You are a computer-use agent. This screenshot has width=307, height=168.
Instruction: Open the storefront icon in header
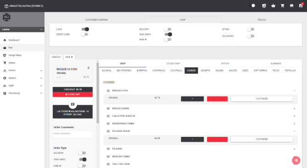click(291, 6)
